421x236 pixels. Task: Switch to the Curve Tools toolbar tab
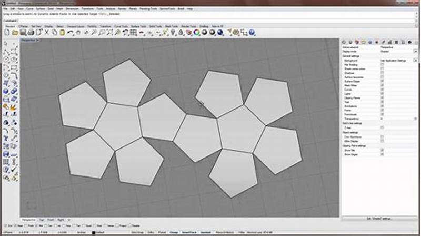point(121,26)
